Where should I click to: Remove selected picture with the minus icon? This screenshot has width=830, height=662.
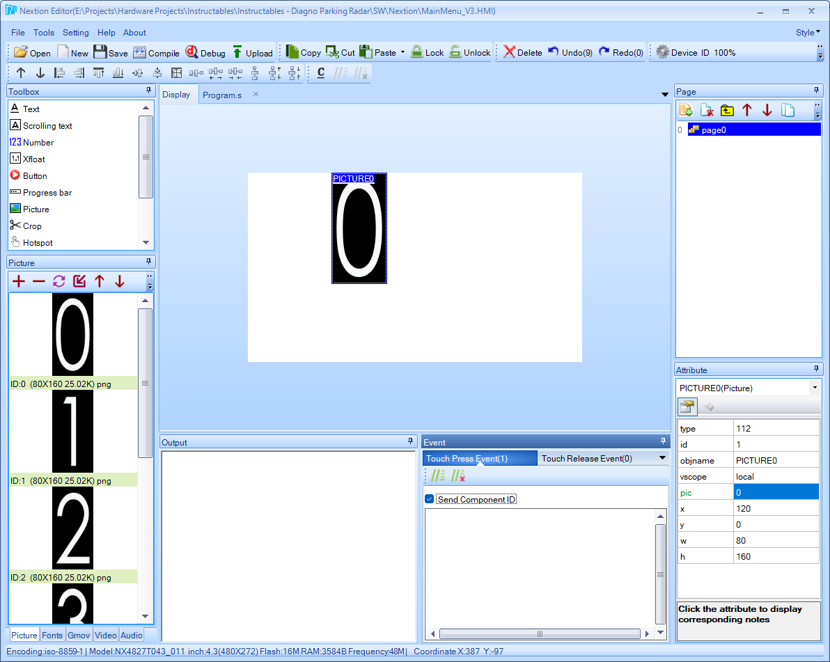(x=38, y=281)
